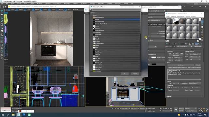This screenshot has height=117, width=209.
Task: Select the Checker map entry
Action: pos(116,28)
